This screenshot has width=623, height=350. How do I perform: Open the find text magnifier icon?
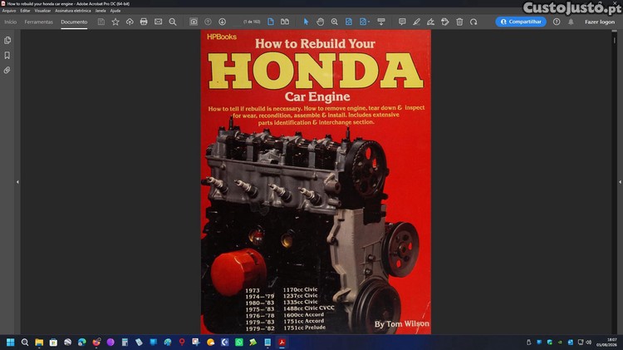173,22
